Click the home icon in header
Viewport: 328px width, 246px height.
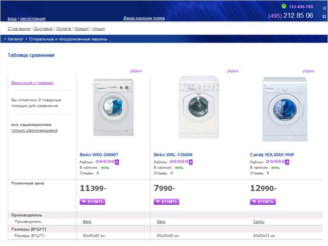(324, 8)
